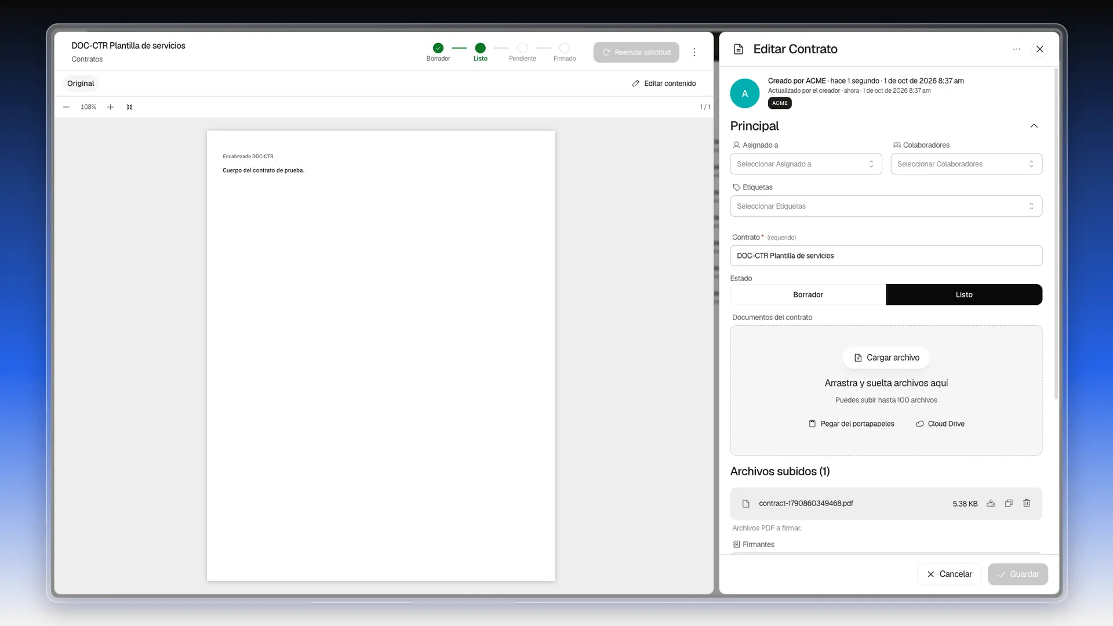Close the Editar Contrato panel
The image size is (1113, 626).
point(1040,49)
